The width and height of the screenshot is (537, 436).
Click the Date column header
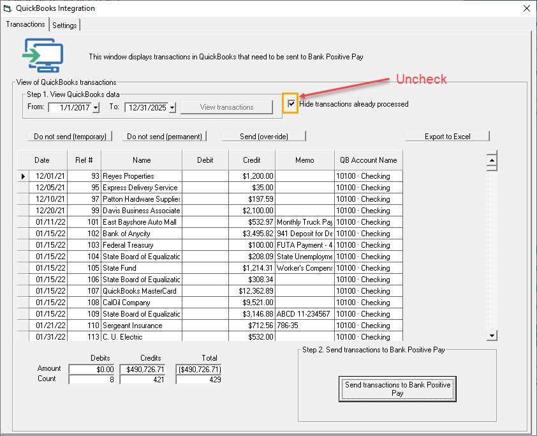pyautogui.click(x=42, y=160)
